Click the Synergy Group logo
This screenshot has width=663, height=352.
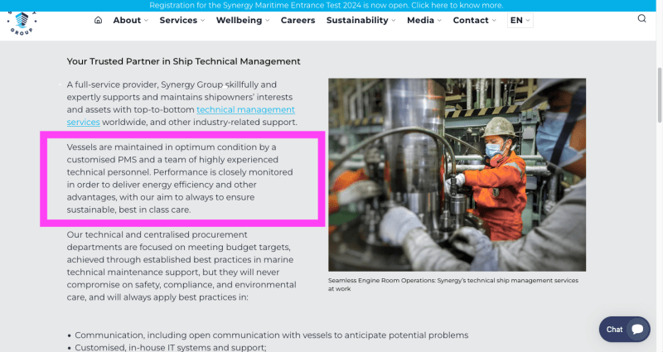[x=22, y=23]
